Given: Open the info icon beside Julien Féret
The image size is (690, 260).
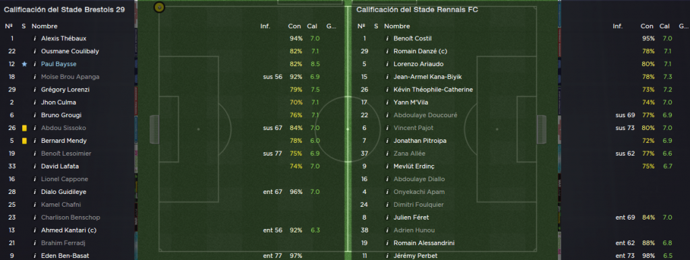Looking at the screenshot, I should click(387, 218).
